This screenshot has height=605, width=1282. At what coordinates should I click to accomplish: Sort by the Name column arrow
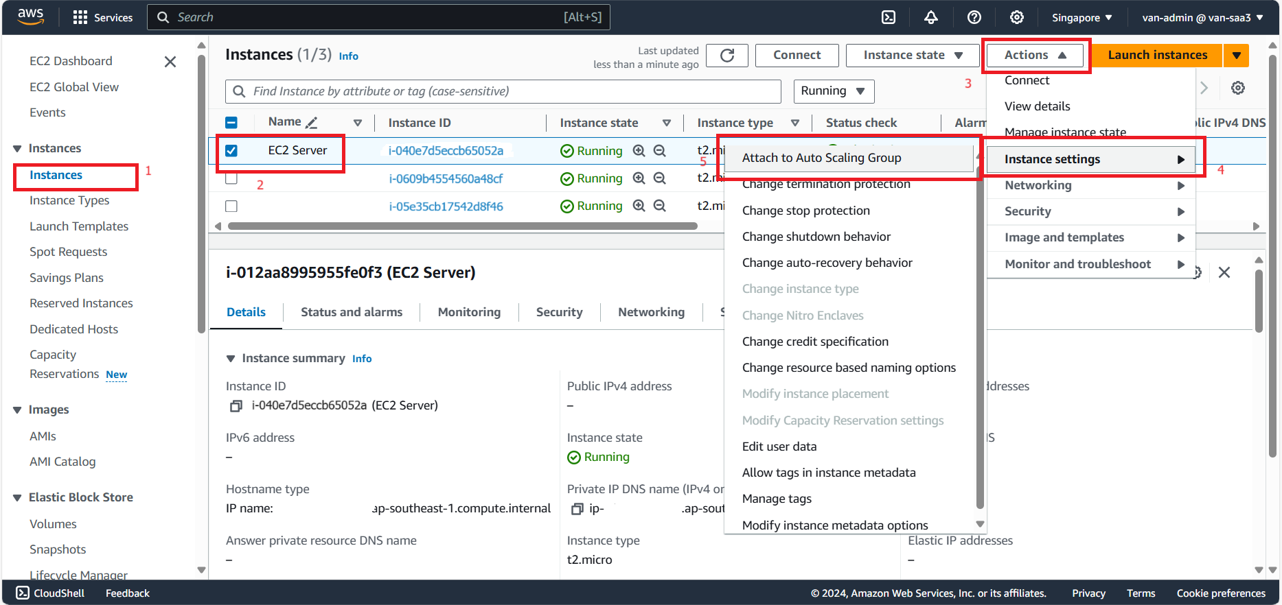point(357,123)
